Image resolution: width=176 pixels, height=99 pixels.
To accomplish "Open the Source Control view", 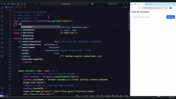I will [x=2, y=34].
